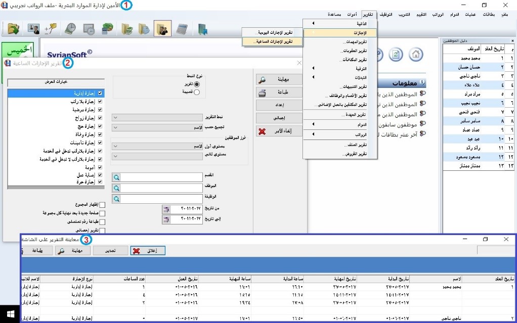Click the employee photo card toolbar icon
The width and height of the screenshot is (517, 323).
[x=34, y=29]
